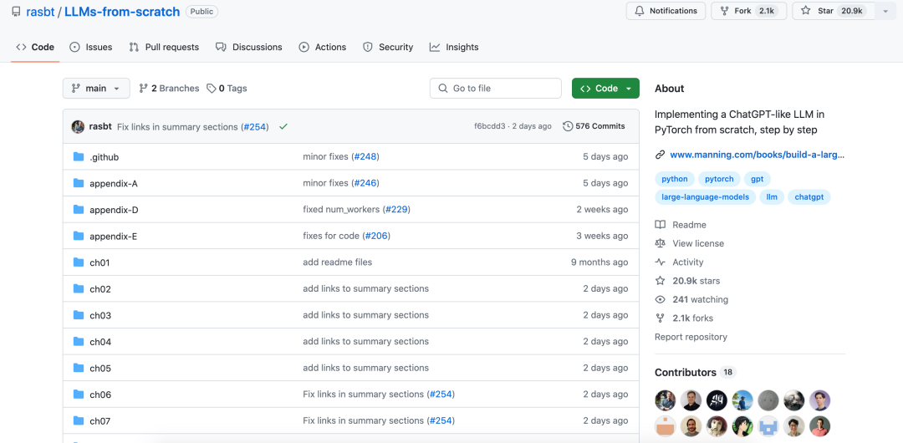Image resolution: width=903 pixels, height=443 pixels.
Task: Click the .github folder icon
Action: (79, 156)
